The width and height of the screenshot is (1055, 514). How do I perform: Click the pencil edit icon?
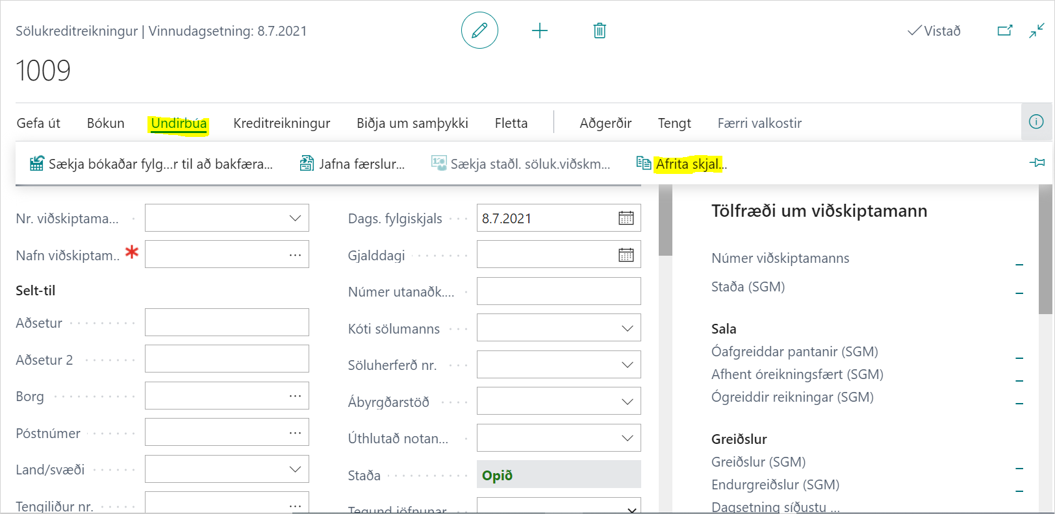[x=479, y=31]
